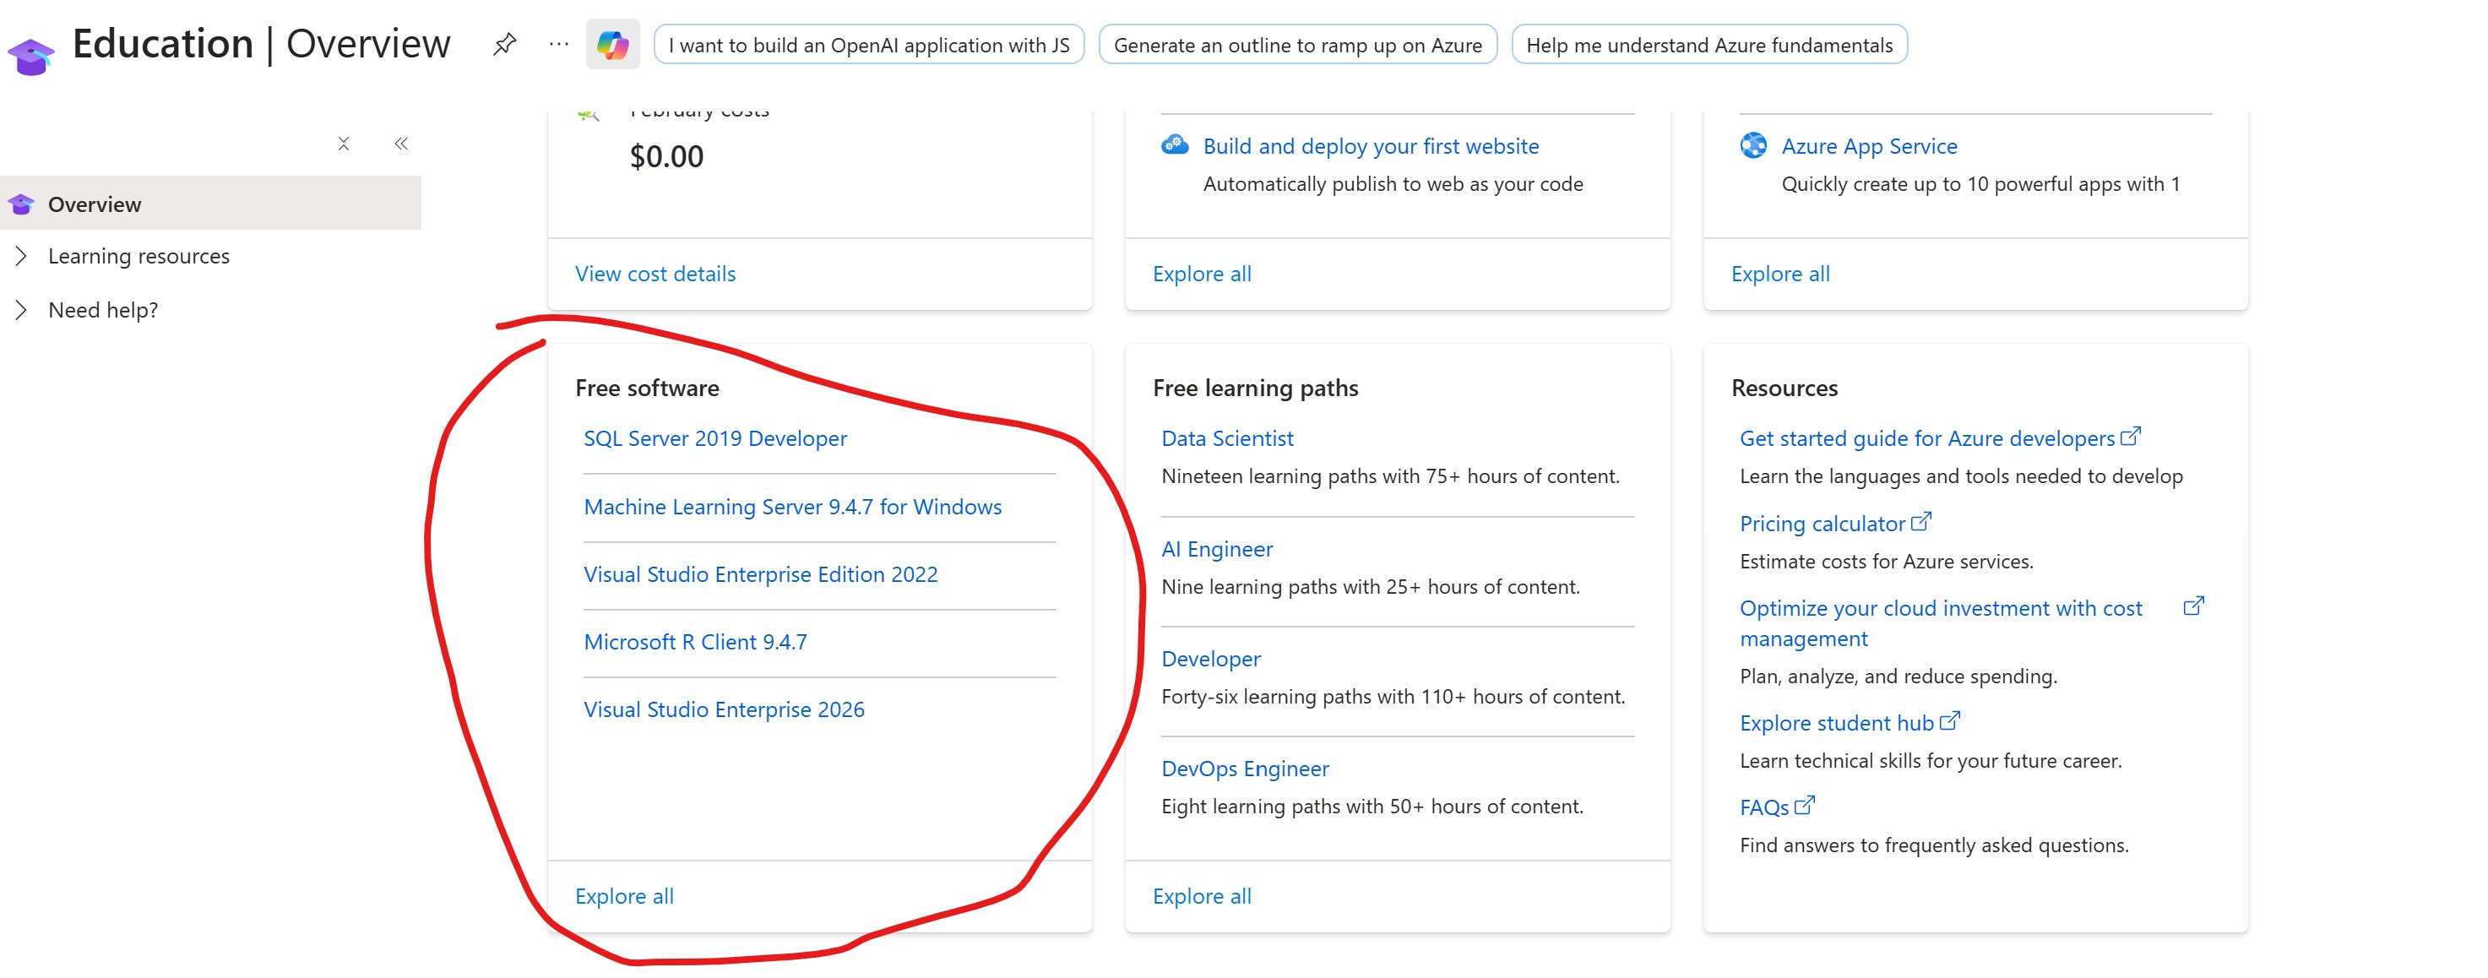Click the external link icon beside Pricing calculator

[x=1921, y=521]
